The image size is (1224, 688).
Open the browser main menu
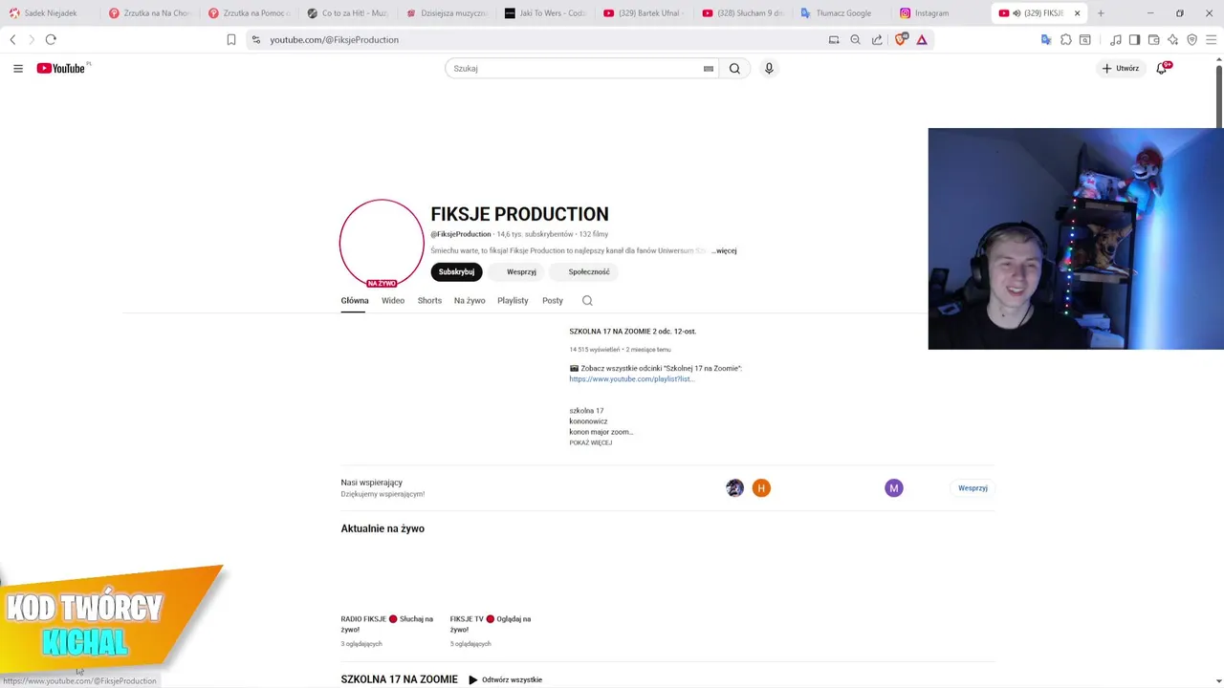[1211, 39]
